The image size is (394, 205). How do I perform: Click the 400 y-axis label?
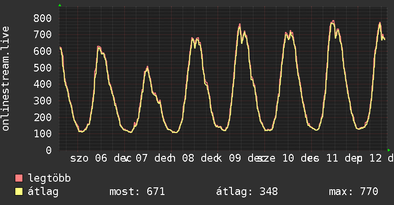coord(43,84)
